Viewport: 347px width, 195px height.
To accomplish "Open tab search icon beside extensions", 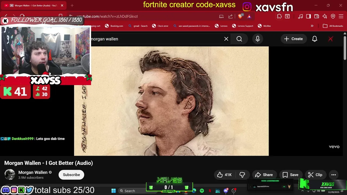I will (287, 16).
